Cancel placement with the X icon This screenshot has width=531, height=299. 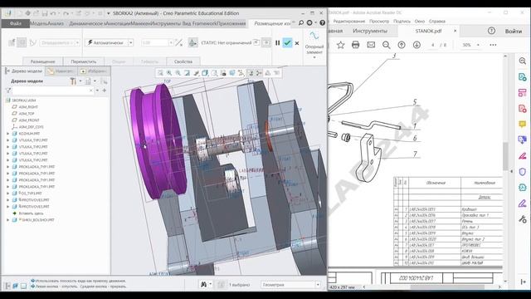pyautogui.click(x=297, y=43)
